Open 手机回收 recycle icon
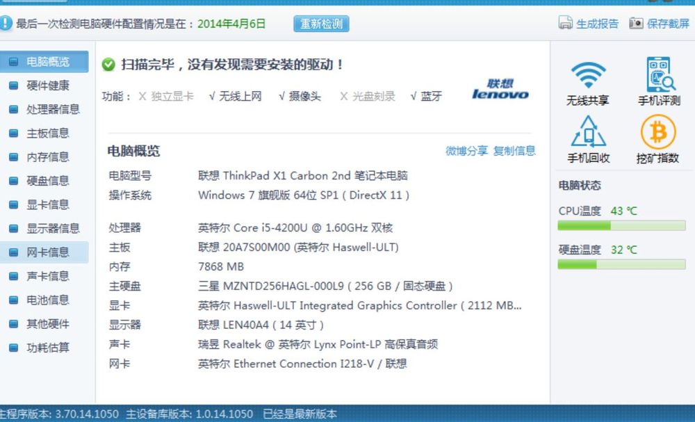 (x=588, y=139)
